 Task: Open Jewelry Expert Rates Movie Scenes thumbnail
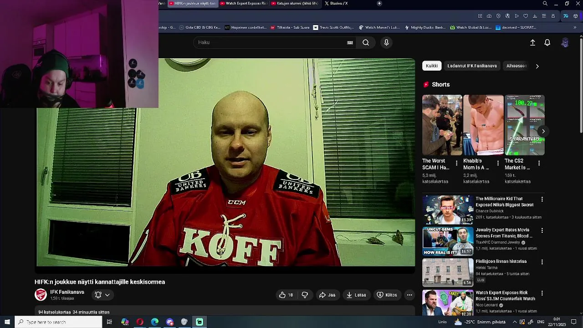click(x=448, y=241)
